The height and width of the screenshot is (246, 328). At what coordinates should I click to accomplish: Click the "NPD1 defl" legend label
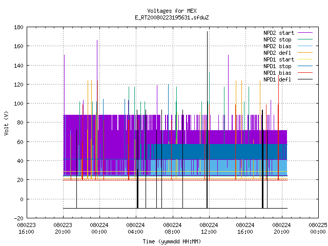[x=277, y=79]
